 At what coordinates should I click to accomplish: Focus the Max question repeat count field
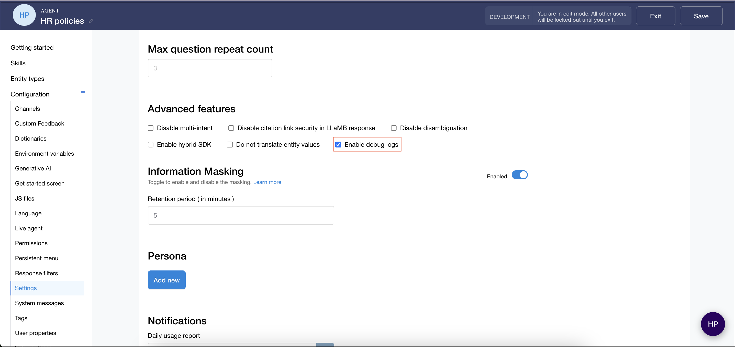209,68
